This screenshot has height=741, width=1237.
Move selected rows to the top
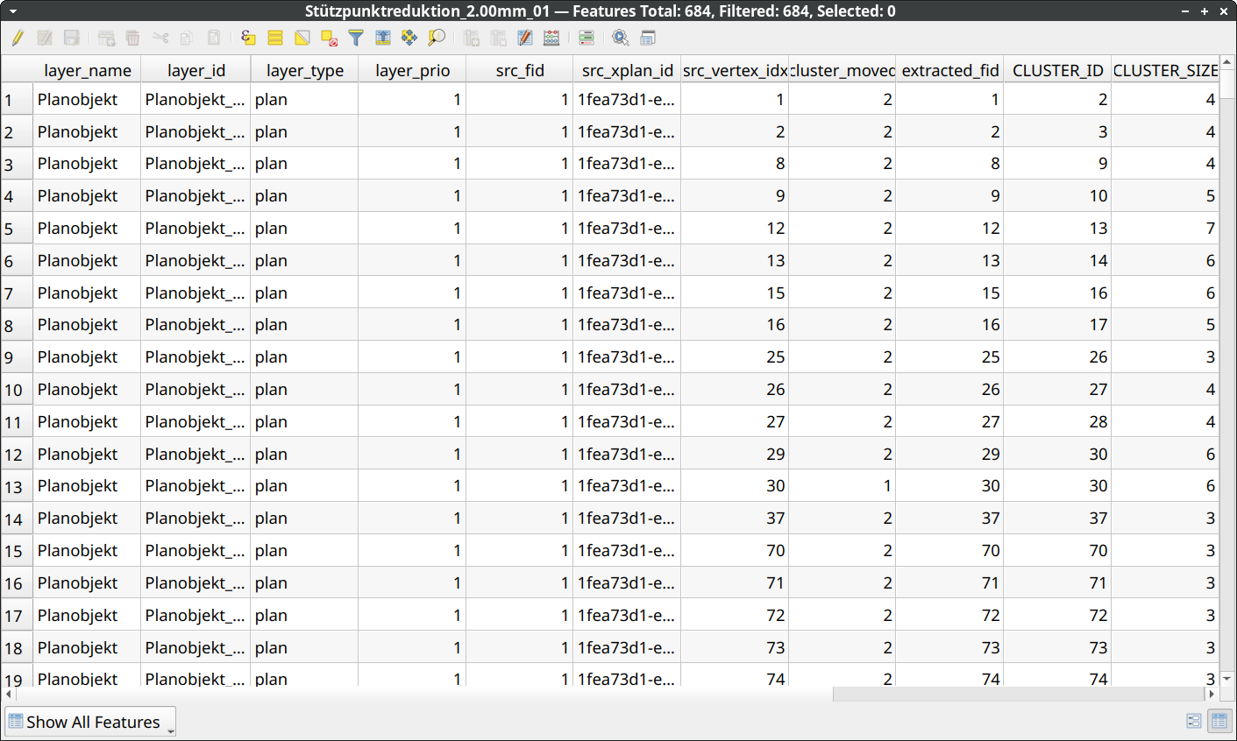pyautogui.click(x=383, y=38)
